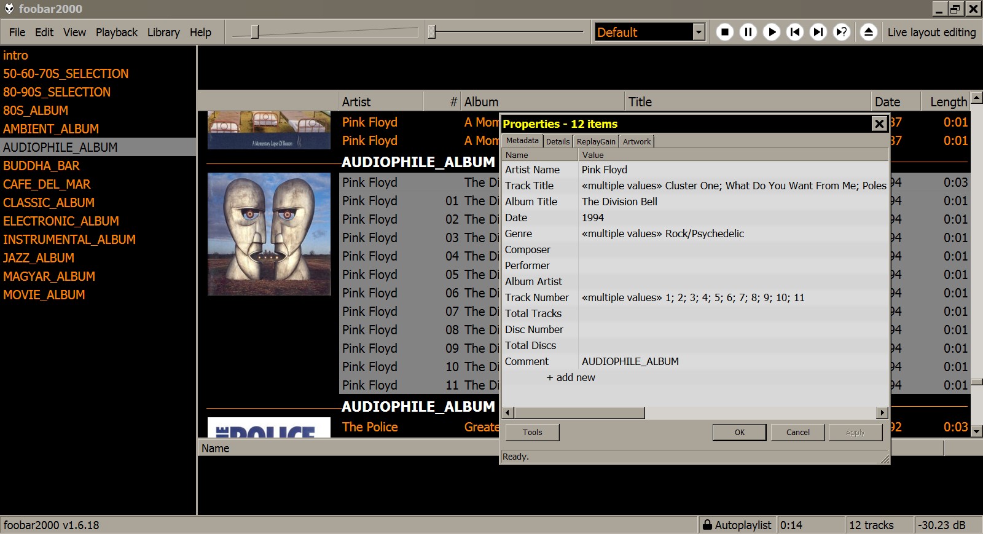The height and width of the screenshot is (534, 983).
Task: Click the Artist column header
Action: 381,101
